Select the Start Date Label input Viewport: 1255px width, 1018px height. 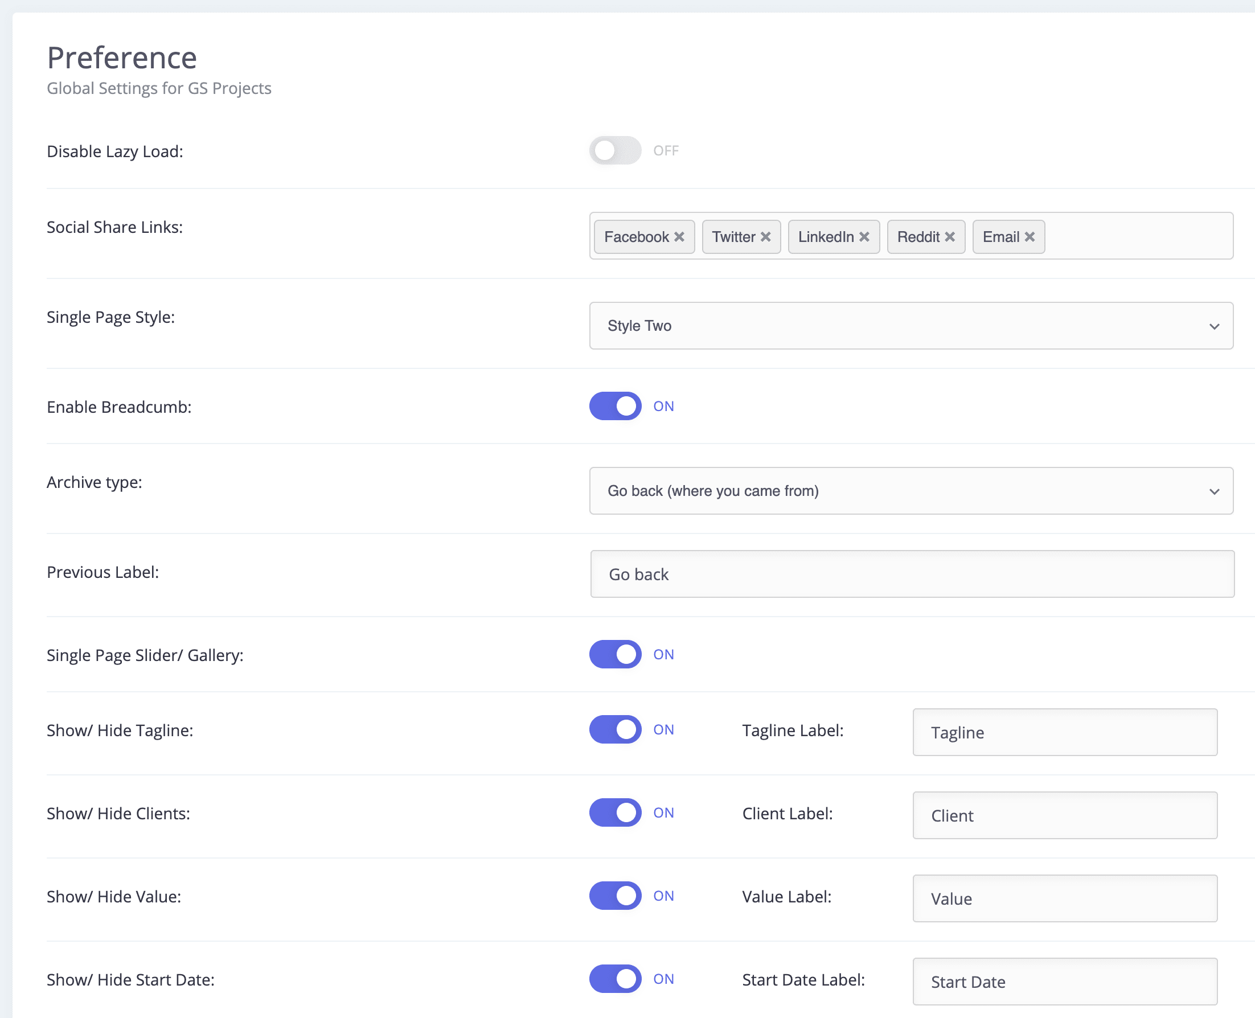[1064, 982]
